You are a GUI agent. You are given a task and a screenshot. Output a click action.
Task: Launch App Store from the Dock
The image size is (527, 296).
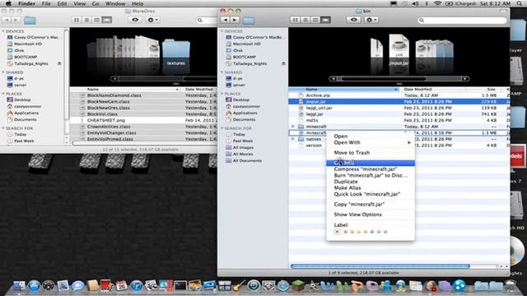pos(34,286)
